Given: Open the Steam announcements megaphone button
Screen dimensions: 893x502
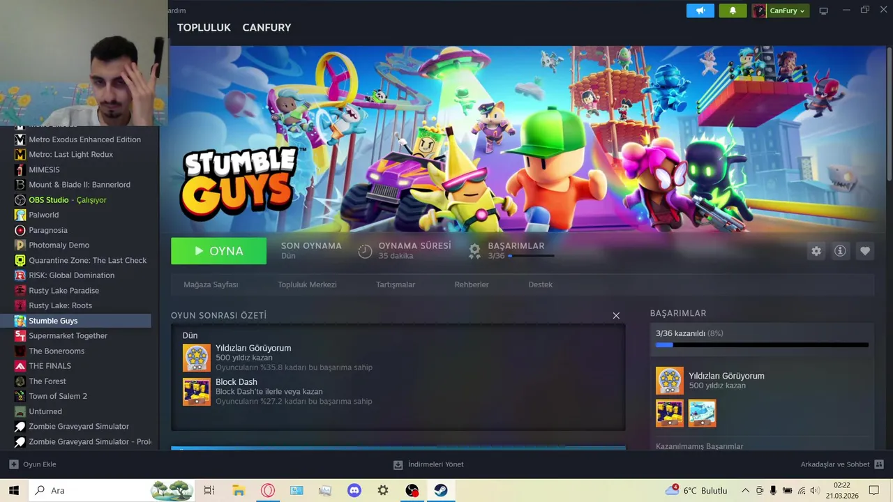Looking at the screenshot, I should (700, 10).
